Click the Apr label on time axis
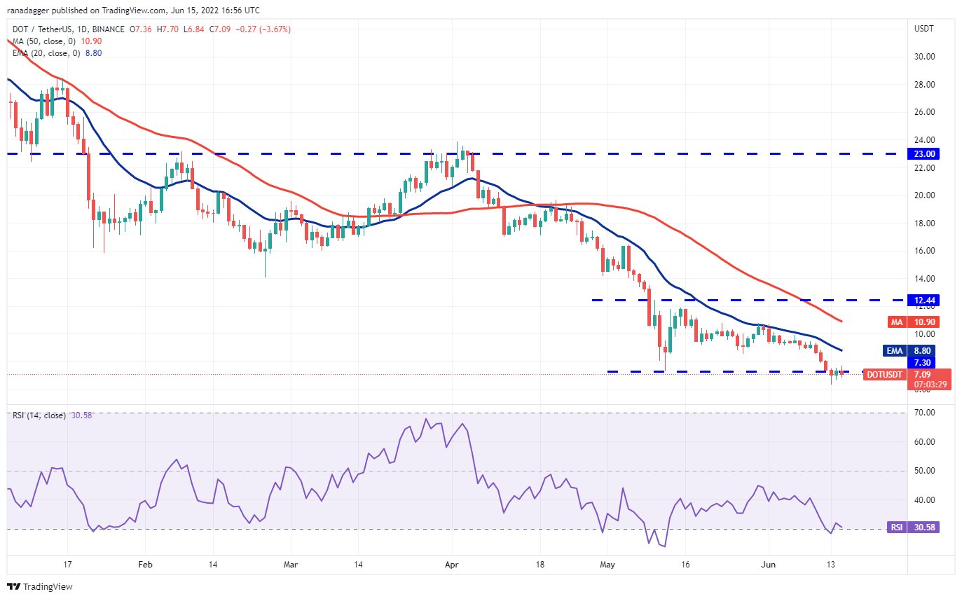 coord(453,564)
